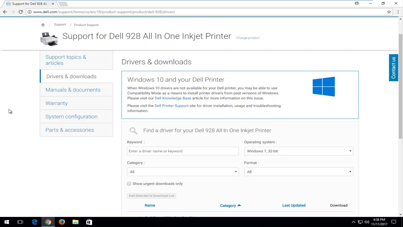The width and height of the screenshot is (403, 227).
Task: Open Task View in taskbar
Action: click(20, 222)
